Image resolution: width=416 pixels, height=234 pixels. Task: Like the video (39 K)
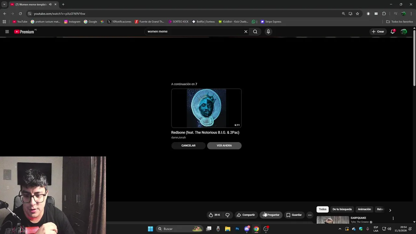coord(214,215)
